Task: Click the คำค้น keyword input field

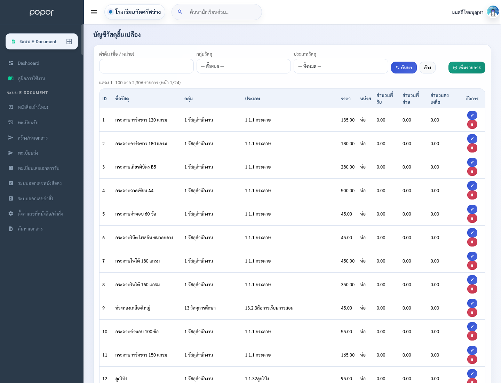Action: (x=146, y=66)
